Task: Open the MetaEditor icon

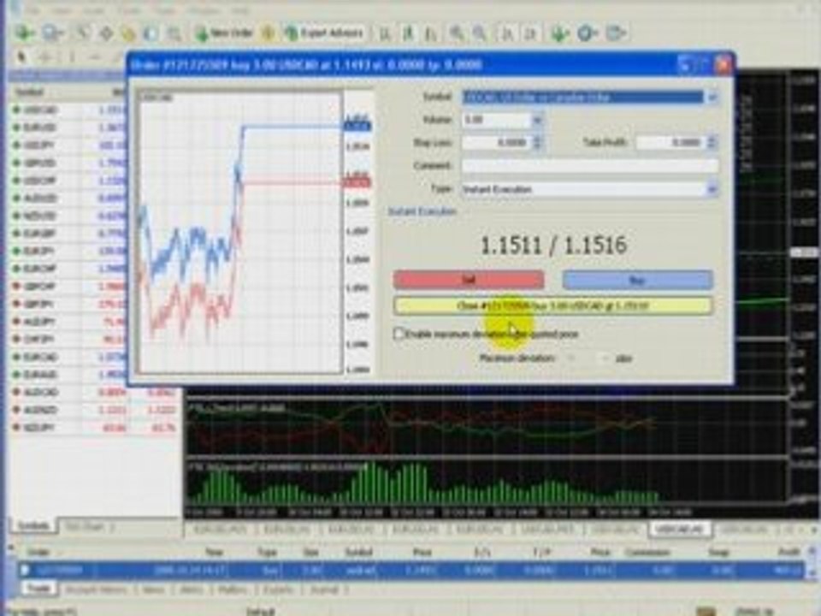Action: (268, 33)
